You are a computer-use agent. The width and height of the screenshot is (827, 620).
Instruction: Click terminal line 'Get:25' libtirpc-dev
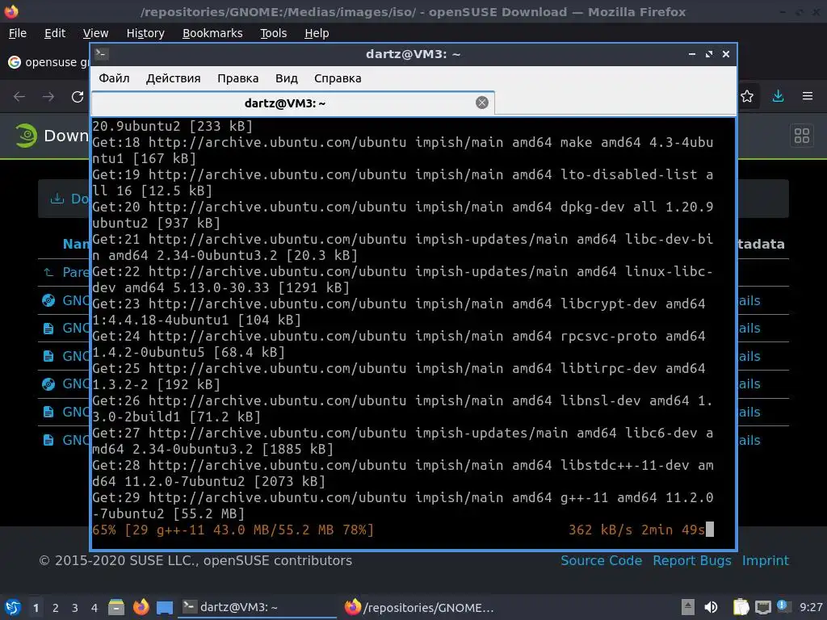399,376
